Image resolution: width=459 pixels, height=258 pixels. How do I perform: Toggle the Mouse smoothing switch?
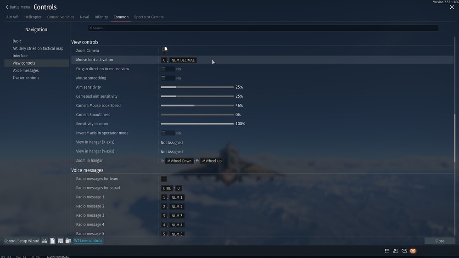click(x=168, y=78)
